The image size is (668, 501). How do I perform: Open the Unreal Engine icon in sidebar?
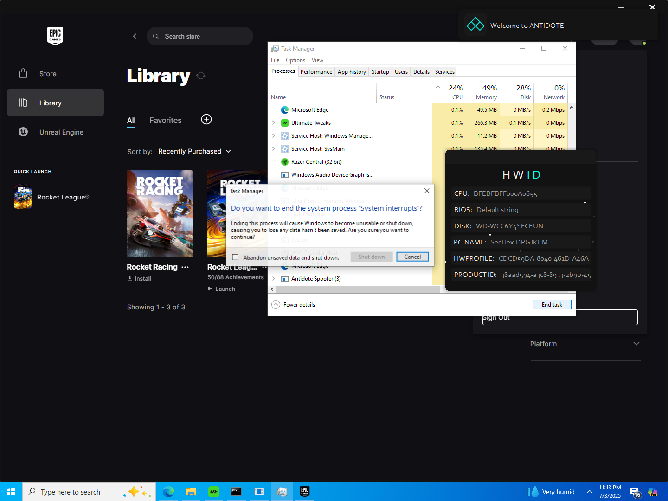pos(23,132)
